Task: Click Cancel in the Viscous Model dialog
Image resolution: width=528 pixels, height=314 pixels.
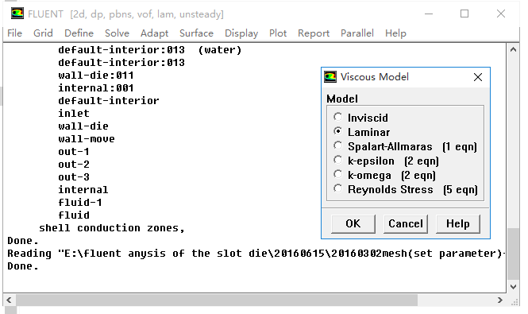Action: [x=406, y=223]
